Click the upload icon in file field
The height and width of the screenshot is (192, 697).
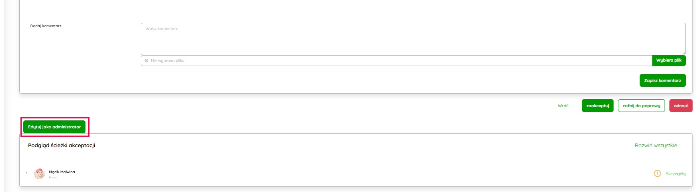(146, 61)
